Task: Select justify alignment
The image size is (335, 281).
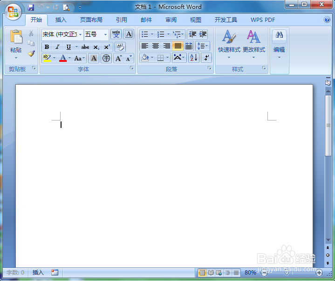Action: coord(178,46)
